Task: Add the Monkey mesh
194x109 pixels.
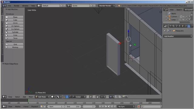Action: tap(14, 47)
